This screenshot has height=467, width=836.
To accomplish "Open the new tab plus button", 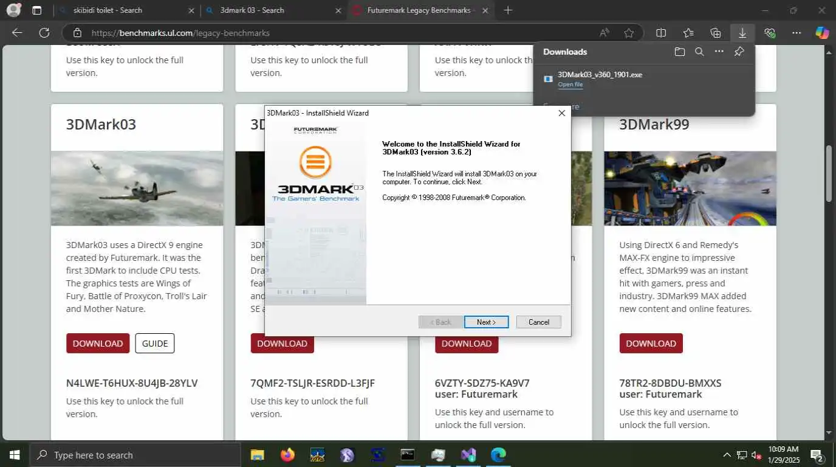I will click(508, 10).
